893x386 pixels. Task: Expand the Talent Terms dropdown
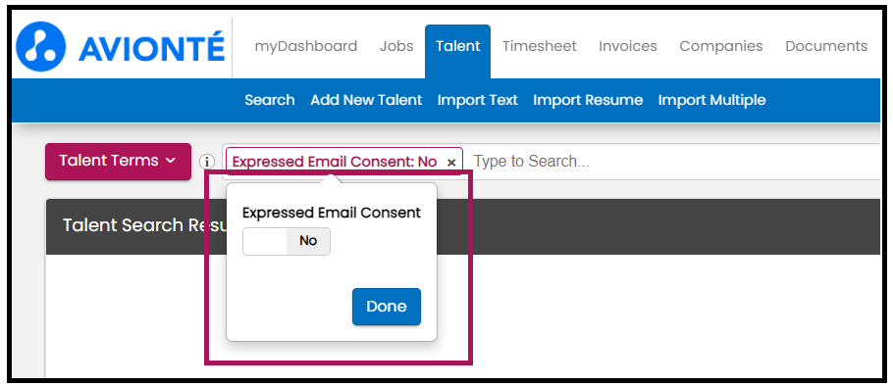pyautogui.click(x=118, y=162)
